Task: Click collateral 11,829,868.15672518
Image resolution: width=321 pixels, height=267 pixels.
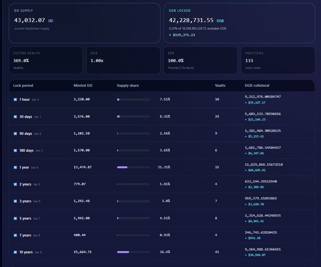Action: click(264, 164)
